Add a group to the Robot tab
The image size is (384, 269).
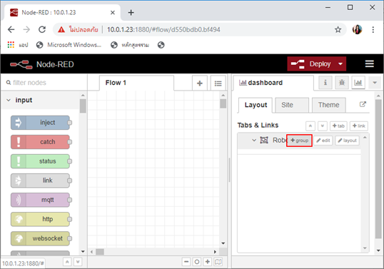(299, 141)
